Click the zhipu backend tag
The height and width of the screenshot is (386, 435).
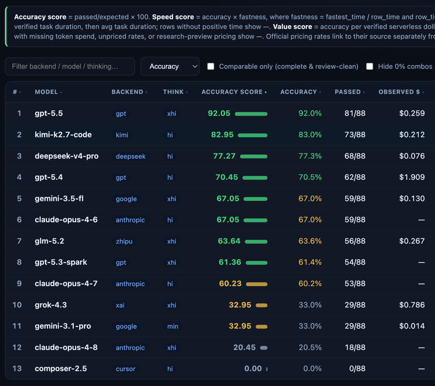pos(124,241)
